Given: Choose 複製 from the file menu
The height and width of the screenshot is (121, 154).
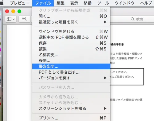Looking at the screenshot, I should [x=71, y=49].
